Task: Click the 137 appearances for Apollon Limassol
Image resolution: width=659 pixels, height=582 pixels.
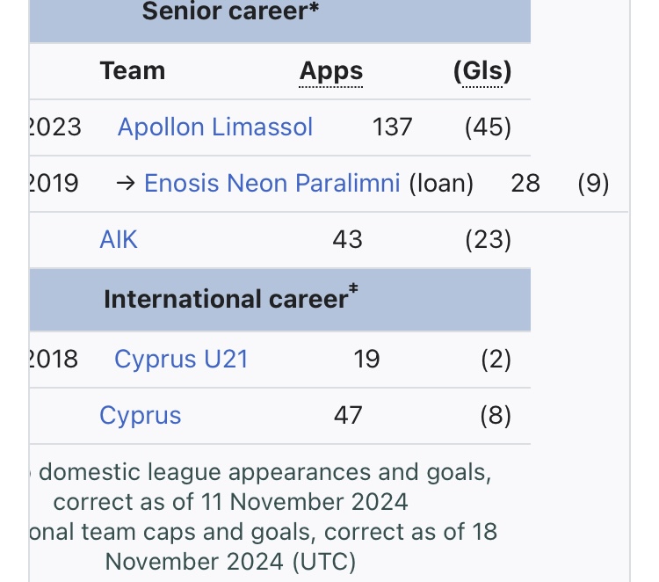Action: tap(392, 127)
